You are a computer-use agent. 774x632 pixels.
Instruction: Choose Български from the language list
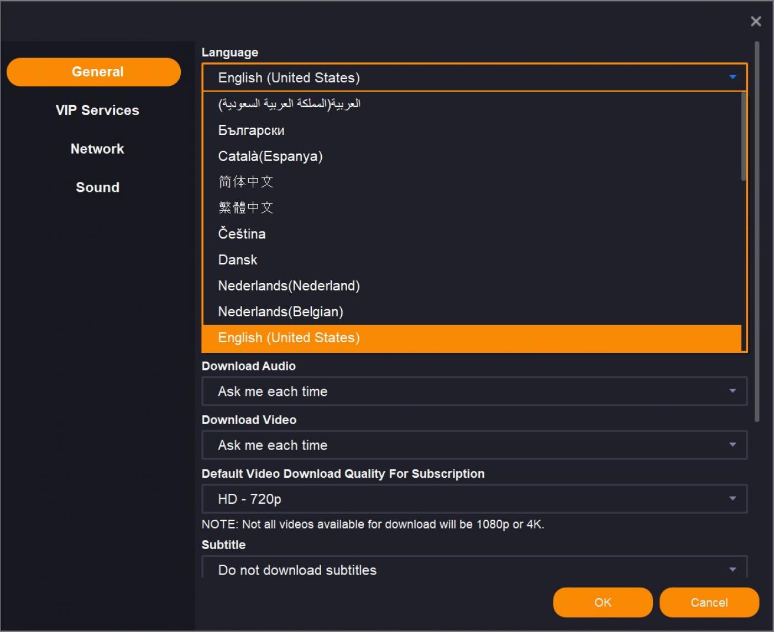(x=252, y=130)
